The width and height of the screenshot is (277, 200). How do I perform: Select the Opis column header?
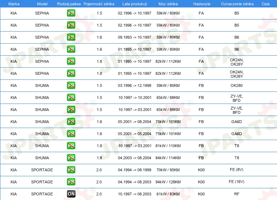coord(266,4)
